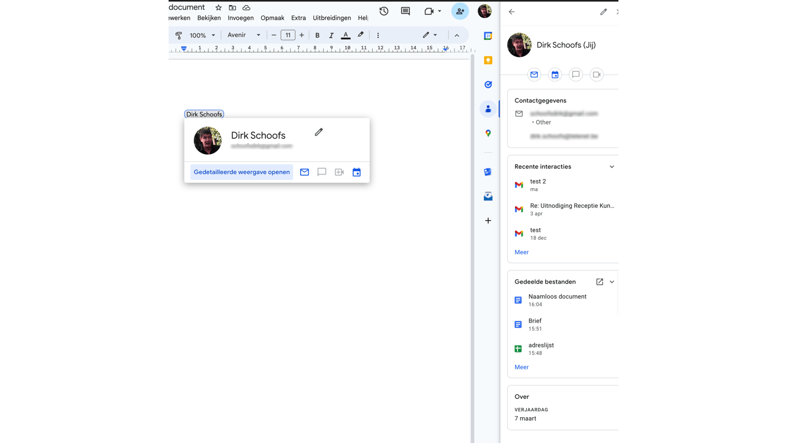Open the Uitbreidingen menu

click(332, 18)
